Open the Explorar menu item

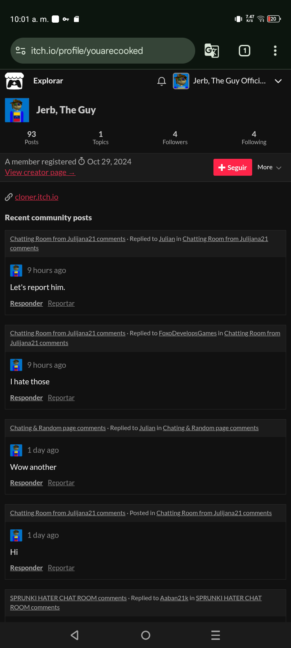click(x=48, y=81)
